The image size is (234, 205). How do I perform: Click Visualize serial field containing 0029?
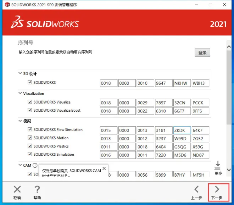[x=145, y=103]
